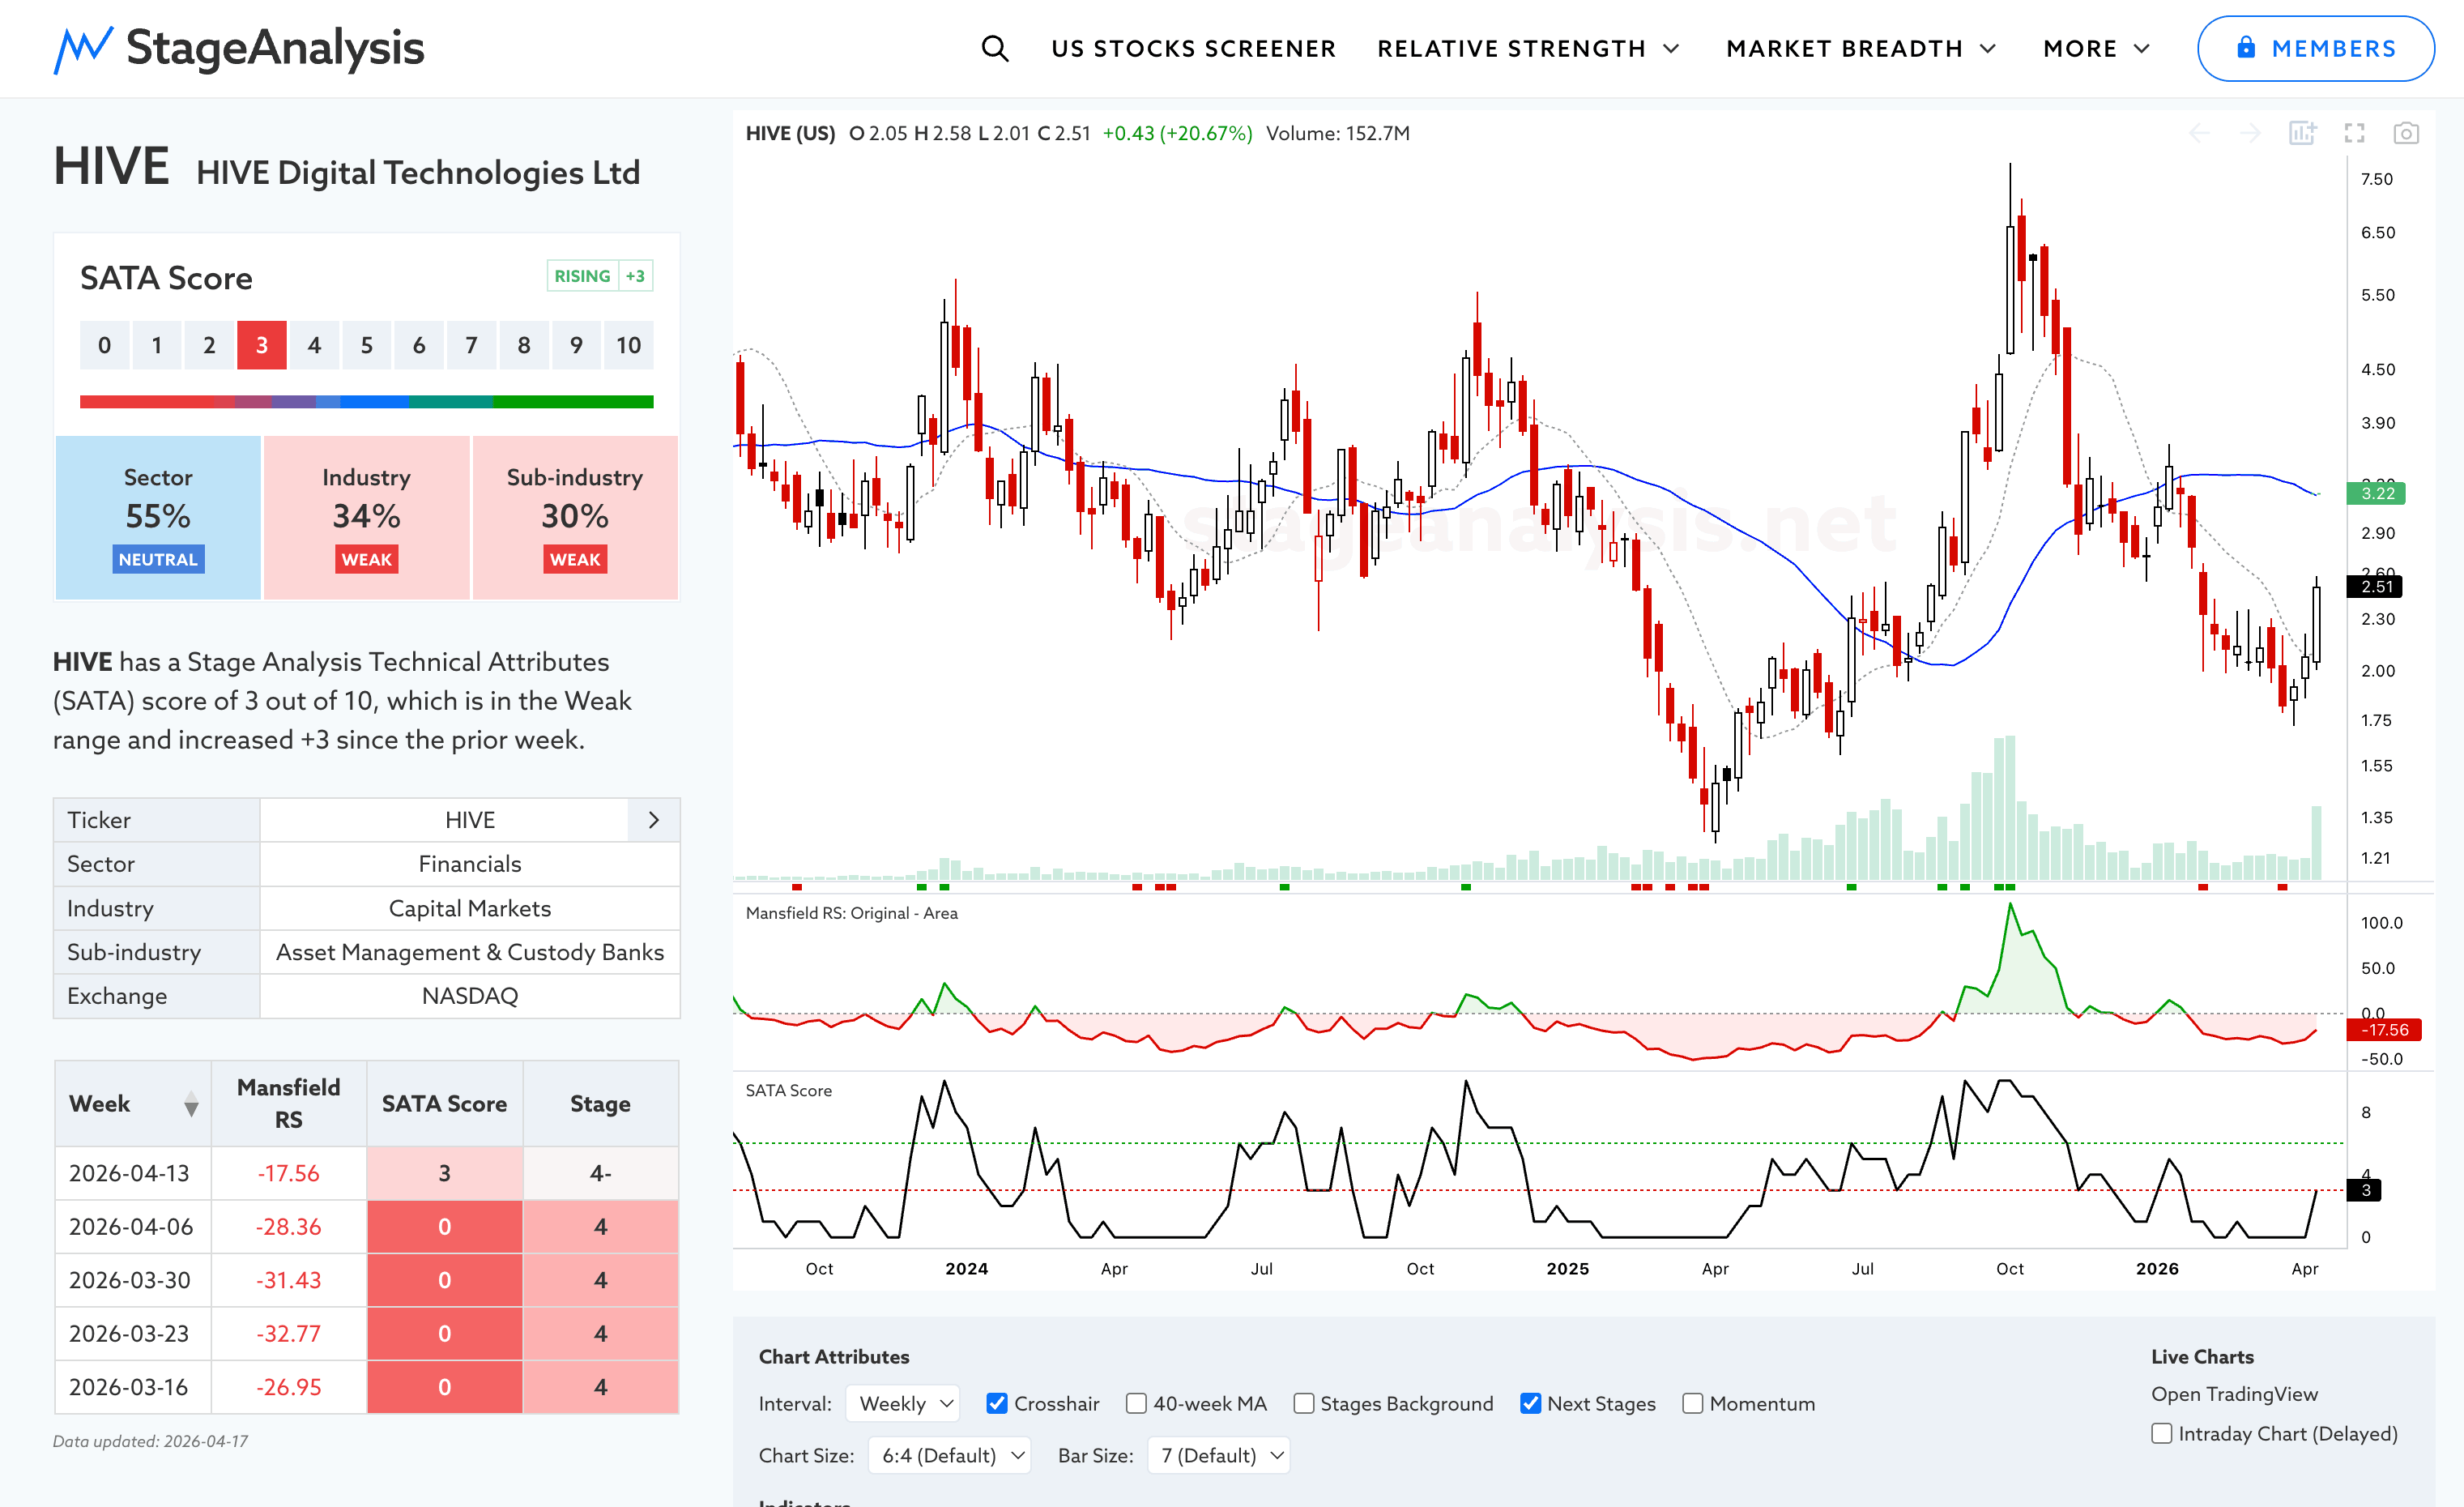
Task: Click the chart forward arrow icon
Action: pyautogui.click(x=2250, y=133)
